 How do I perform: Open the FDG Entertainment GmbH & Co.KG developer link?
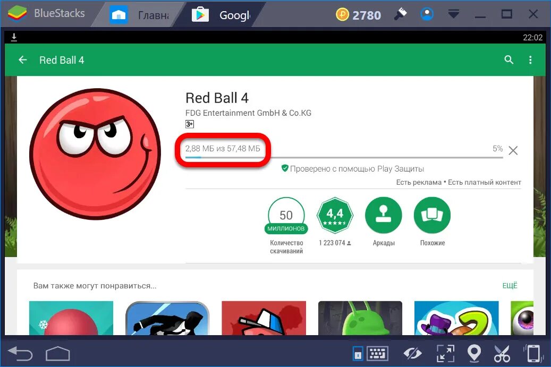click(248, 113)
